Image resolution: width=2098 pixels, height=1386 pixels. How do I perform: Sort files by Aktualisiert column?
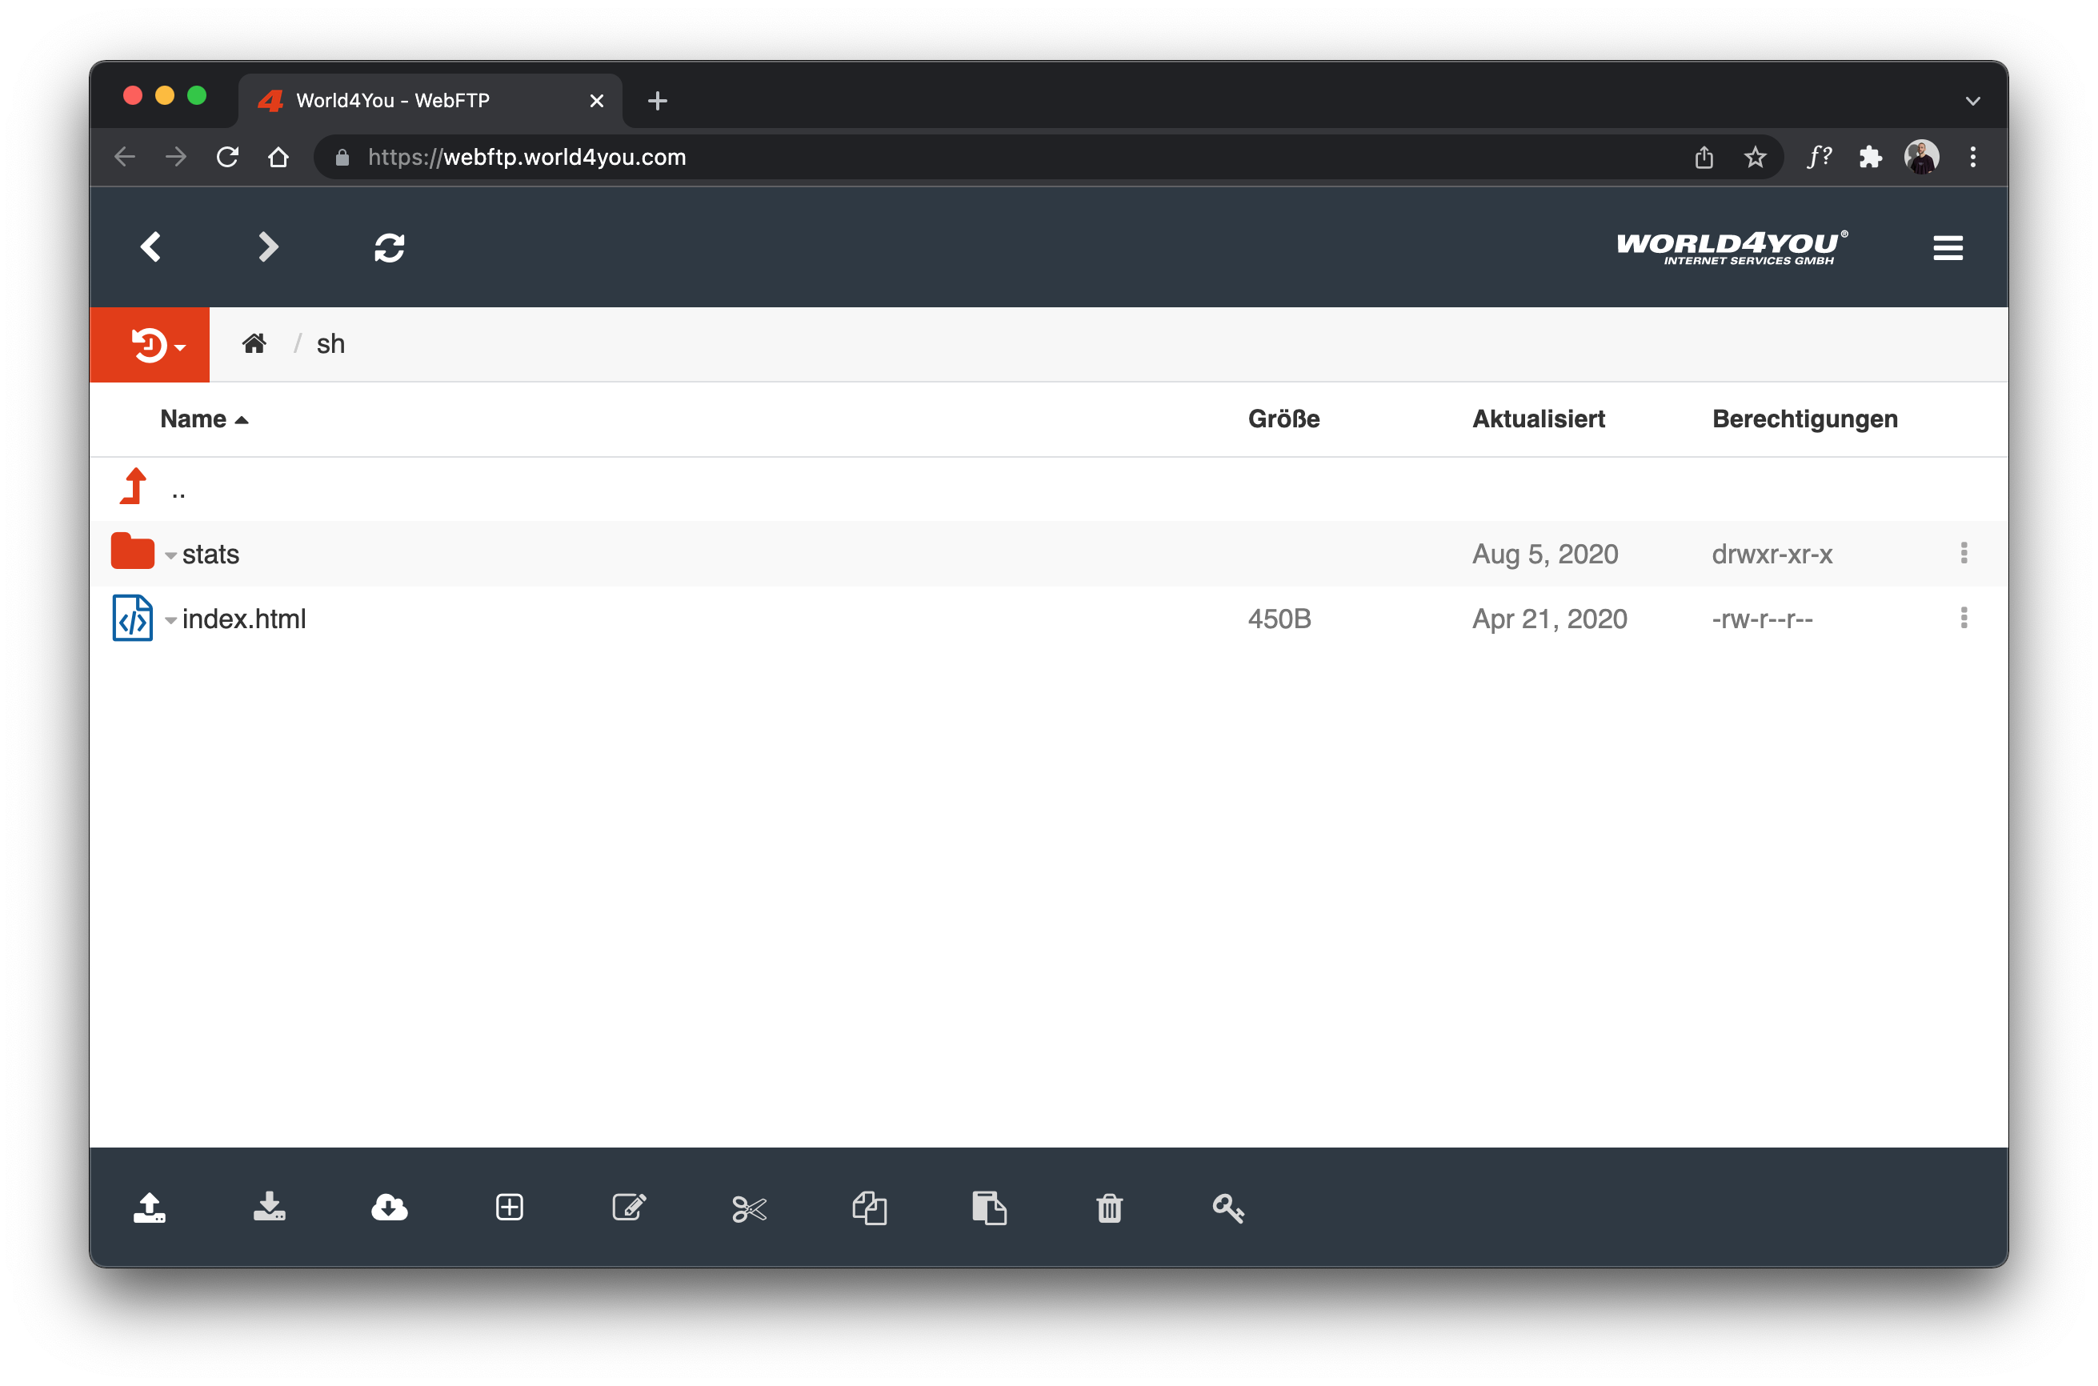click(1539, 419)
